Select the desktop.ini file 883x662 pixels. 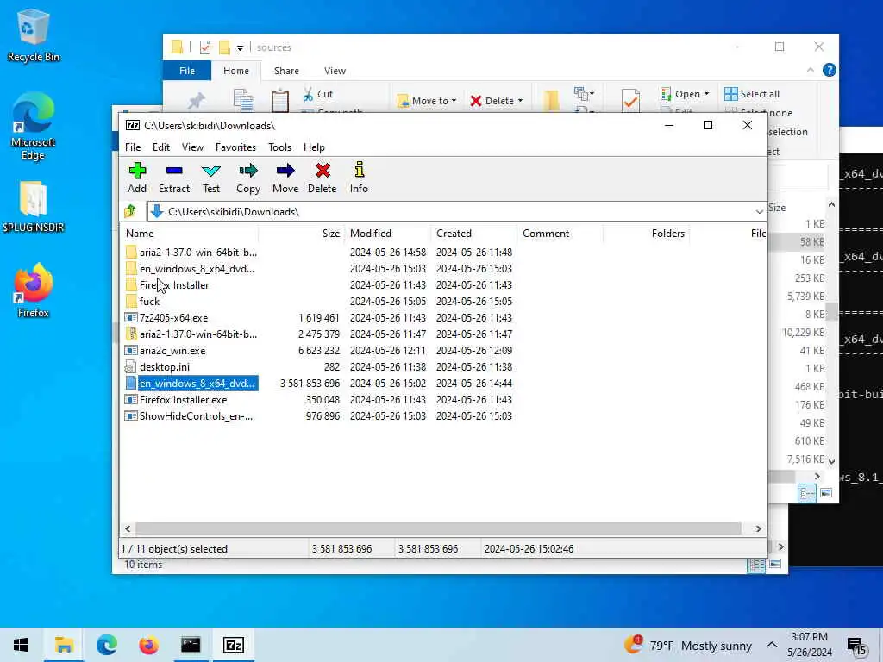[165, 366]
